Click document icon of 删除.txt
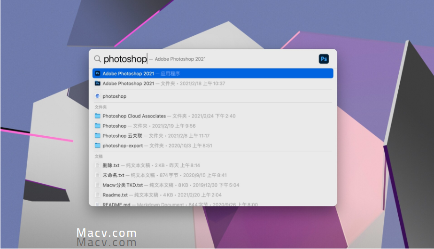Image resolution: width=434 pixels, height=249 pixels. point(97,165)
